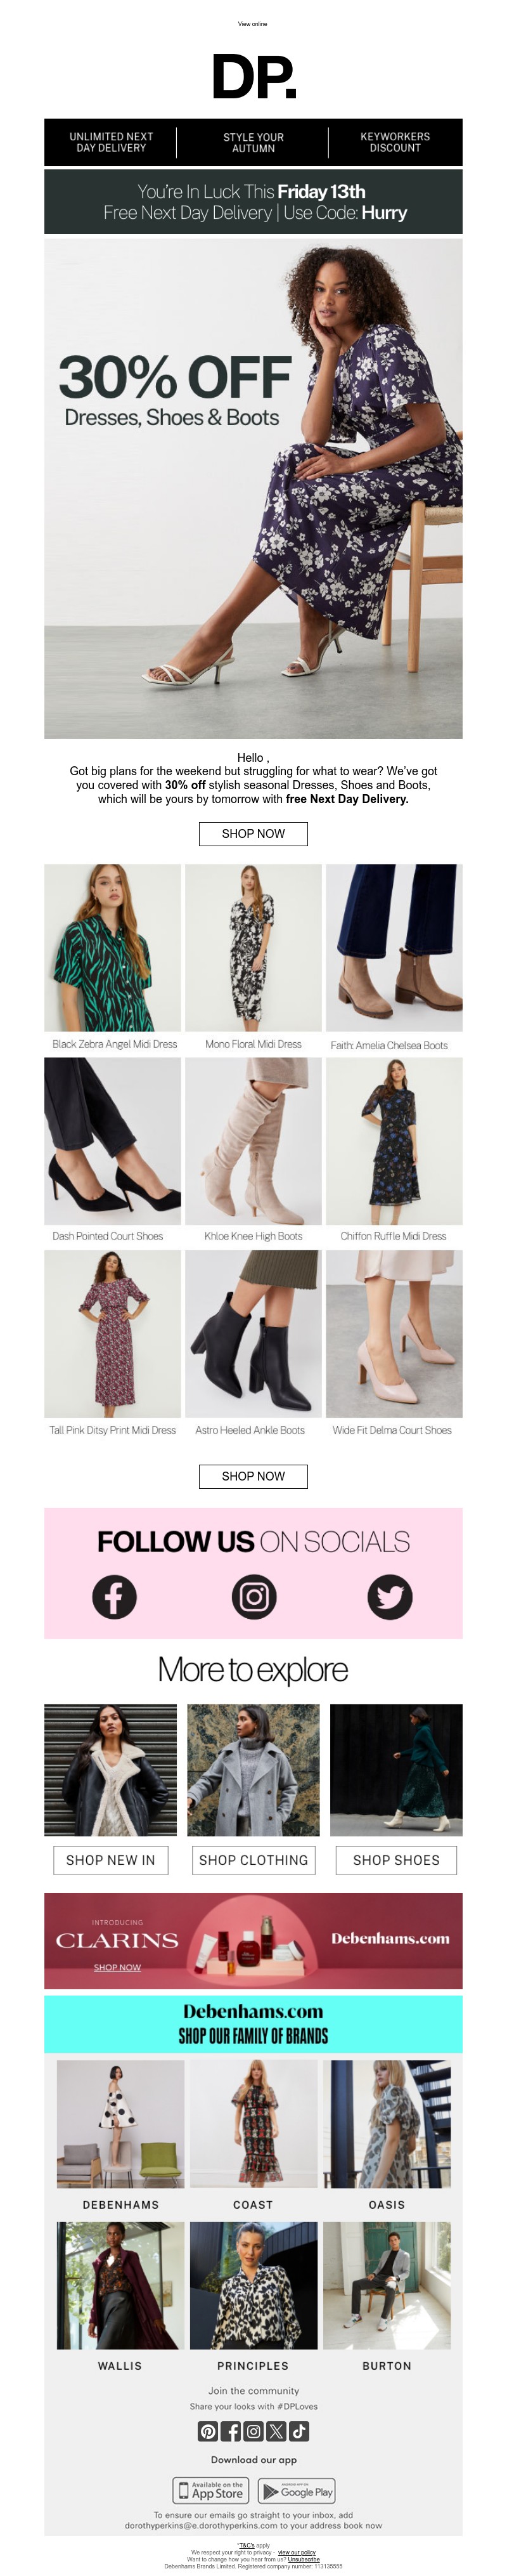Open the Facebook icon under Follow Us

click(114, 1597)
